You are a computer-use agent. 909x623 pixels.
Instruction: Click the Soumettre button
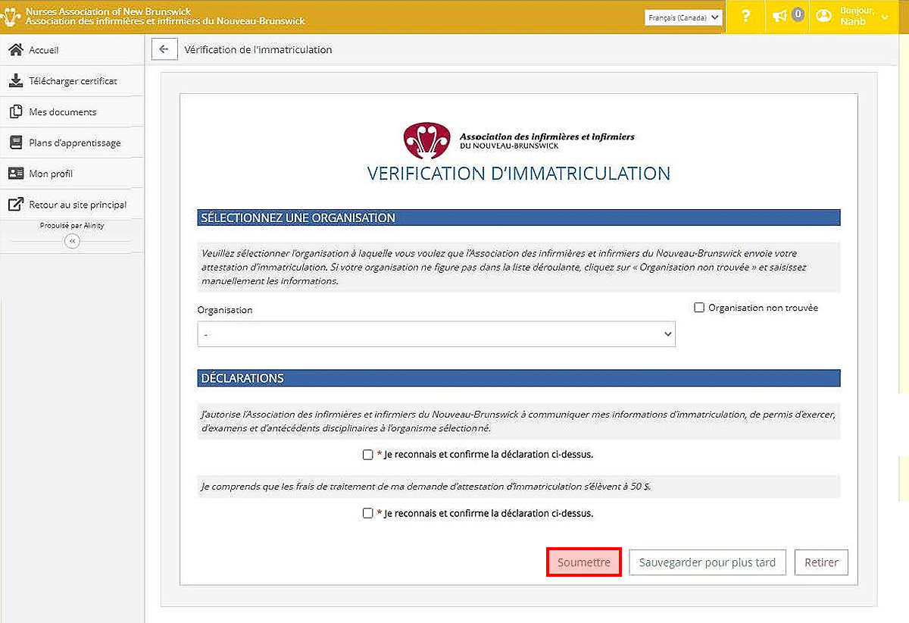click(x=583, y=562)
